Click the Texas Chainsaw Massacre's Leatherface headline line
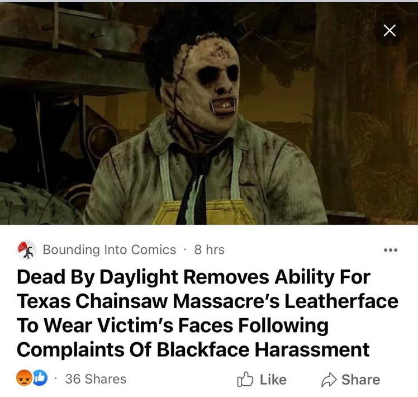The image size is (418, 397). [207, 301]
